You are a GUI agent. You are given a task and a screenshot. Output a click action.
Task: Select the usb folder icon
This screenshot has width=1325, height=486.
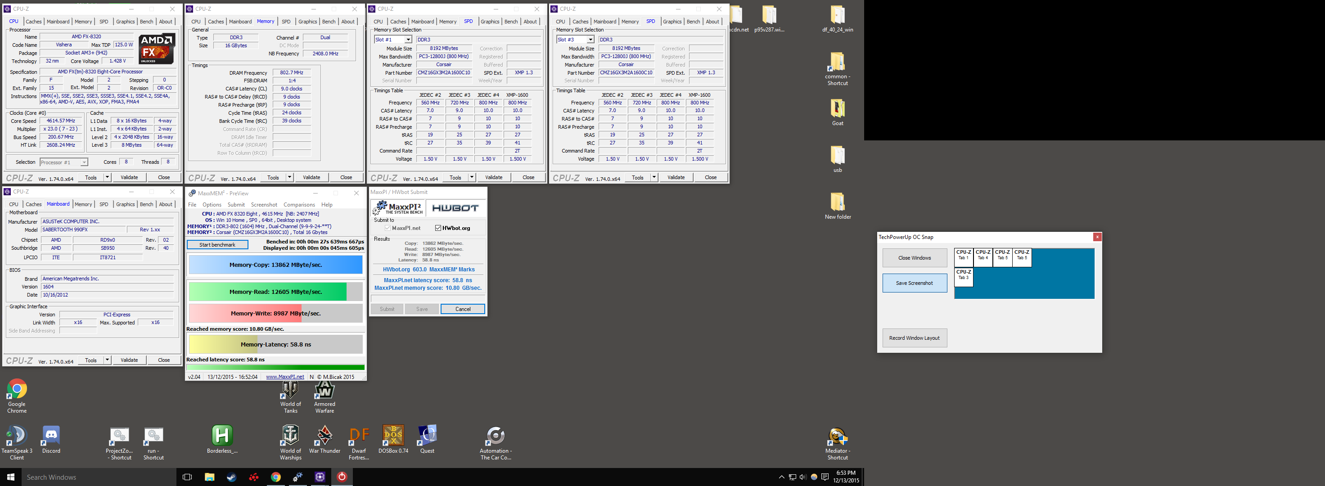pyautogui.click(x=838, y=159)
